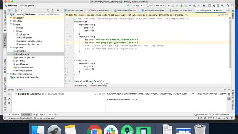Toggle the Device File Explorer side panel
Image resolution: width=238 pixels, height=134 pixels.
[x=233, y=99]
